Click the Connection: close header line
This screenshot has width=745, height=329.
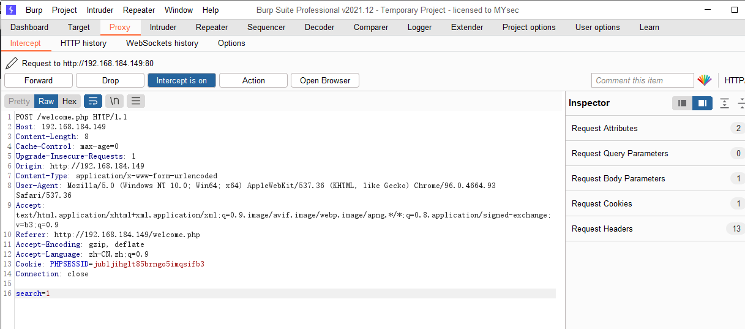52,274
